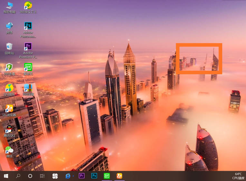The image size is (246, 181).
Task: Select the 360杀毒 desktop shortcut
Action: [x=9, y=69]
